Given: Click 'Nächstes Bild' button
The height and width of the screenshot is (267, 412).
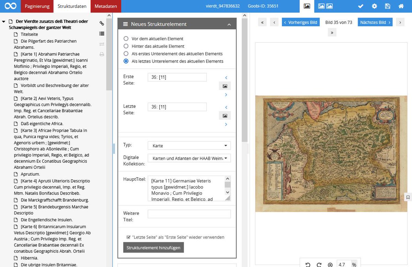Looking at the screenshot, I should (375, 22).
